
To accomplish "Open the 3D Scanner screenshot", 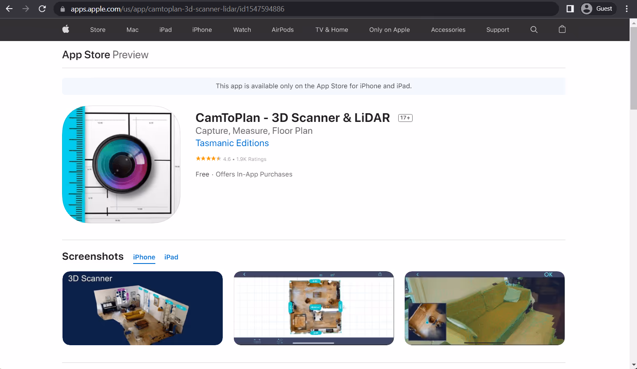I will point(143,308).
